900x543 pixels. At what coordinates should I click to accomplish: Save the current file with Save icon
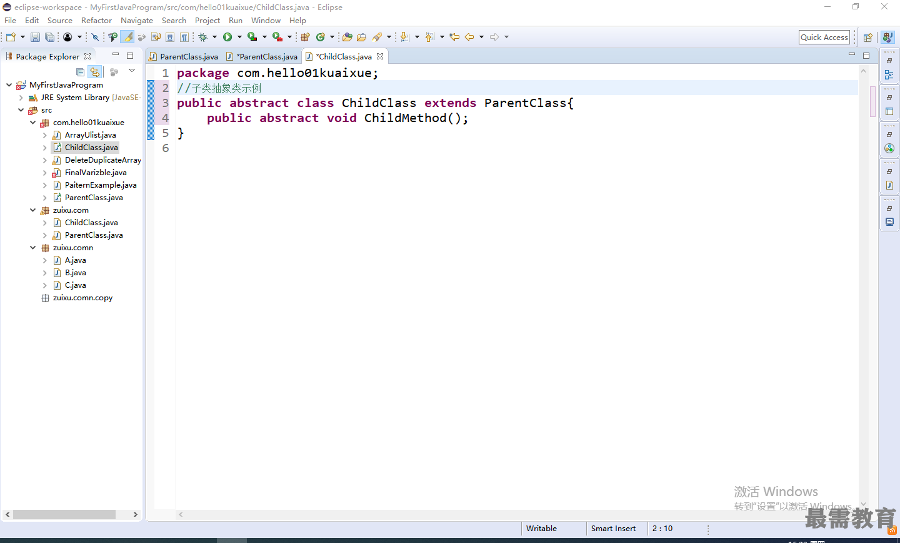[x=36, y=37]
